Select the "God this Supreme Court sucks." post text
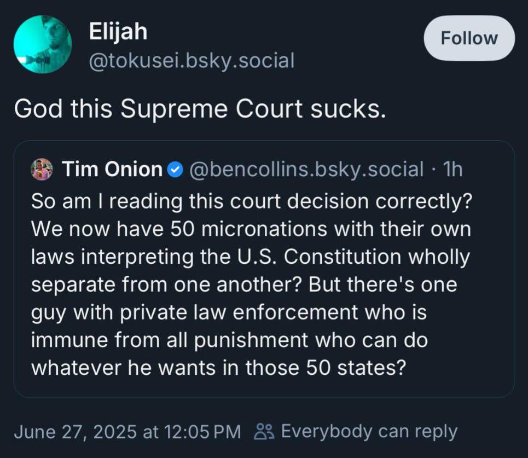528x458 pixels. (200, 109)
